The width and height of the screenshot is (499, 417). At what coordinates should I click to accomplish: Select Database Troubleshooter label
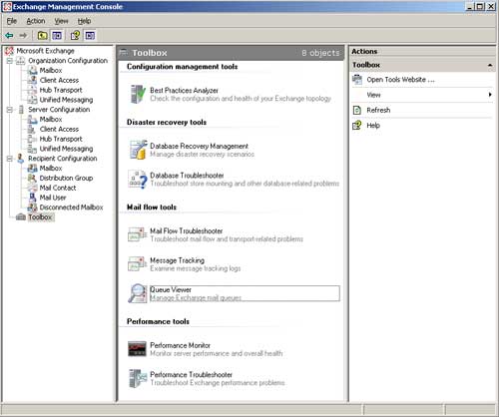click(187, 176)
